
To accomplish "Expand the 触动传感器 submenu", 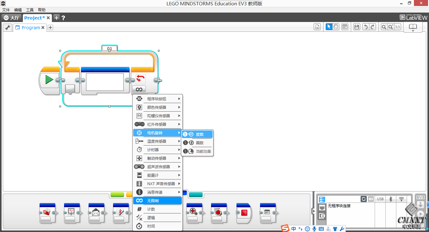I will point(158,158).
